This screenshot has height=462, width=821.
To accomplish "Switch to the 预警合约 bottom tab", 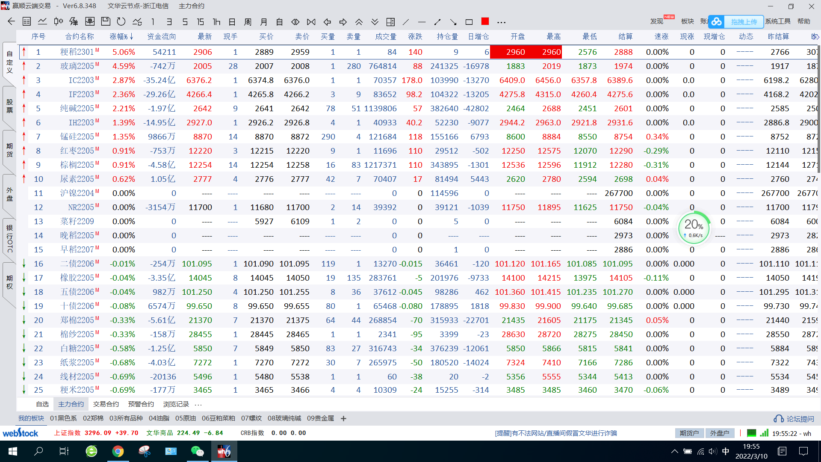I will point(141,404).
